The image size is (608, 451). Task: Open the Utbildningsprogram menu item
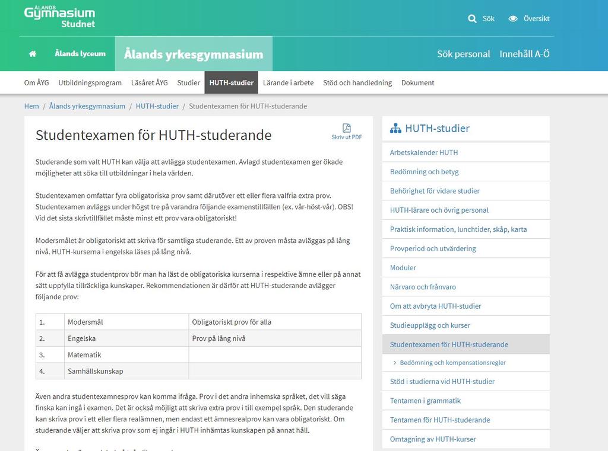pos(90,82)
